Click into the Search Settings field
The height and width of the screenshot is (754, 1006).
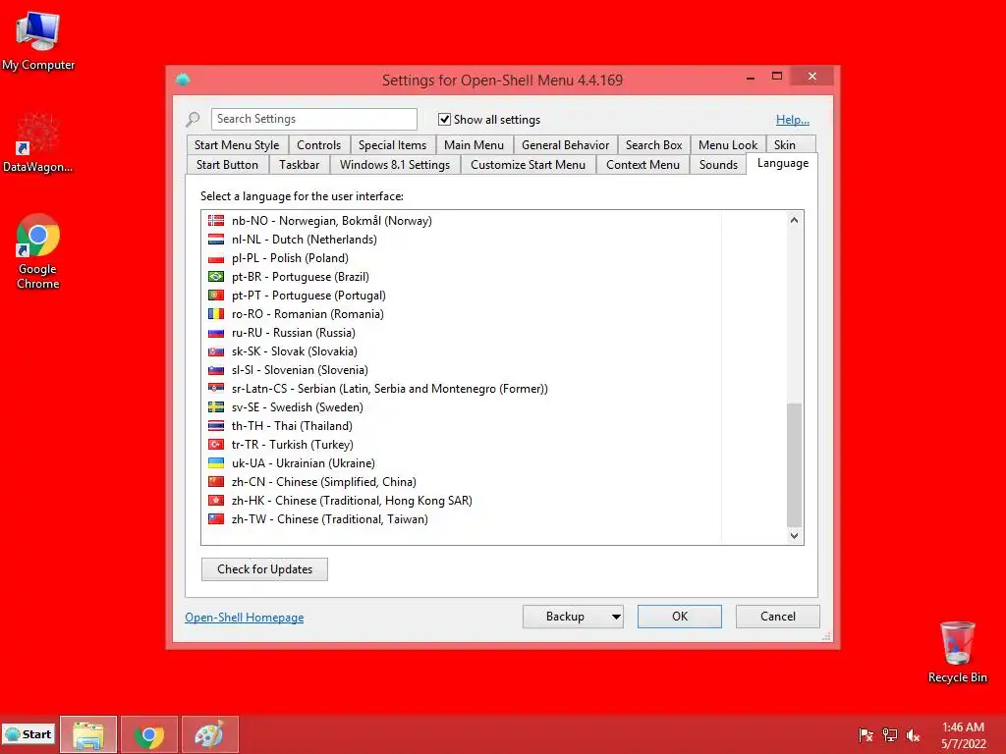313,119
